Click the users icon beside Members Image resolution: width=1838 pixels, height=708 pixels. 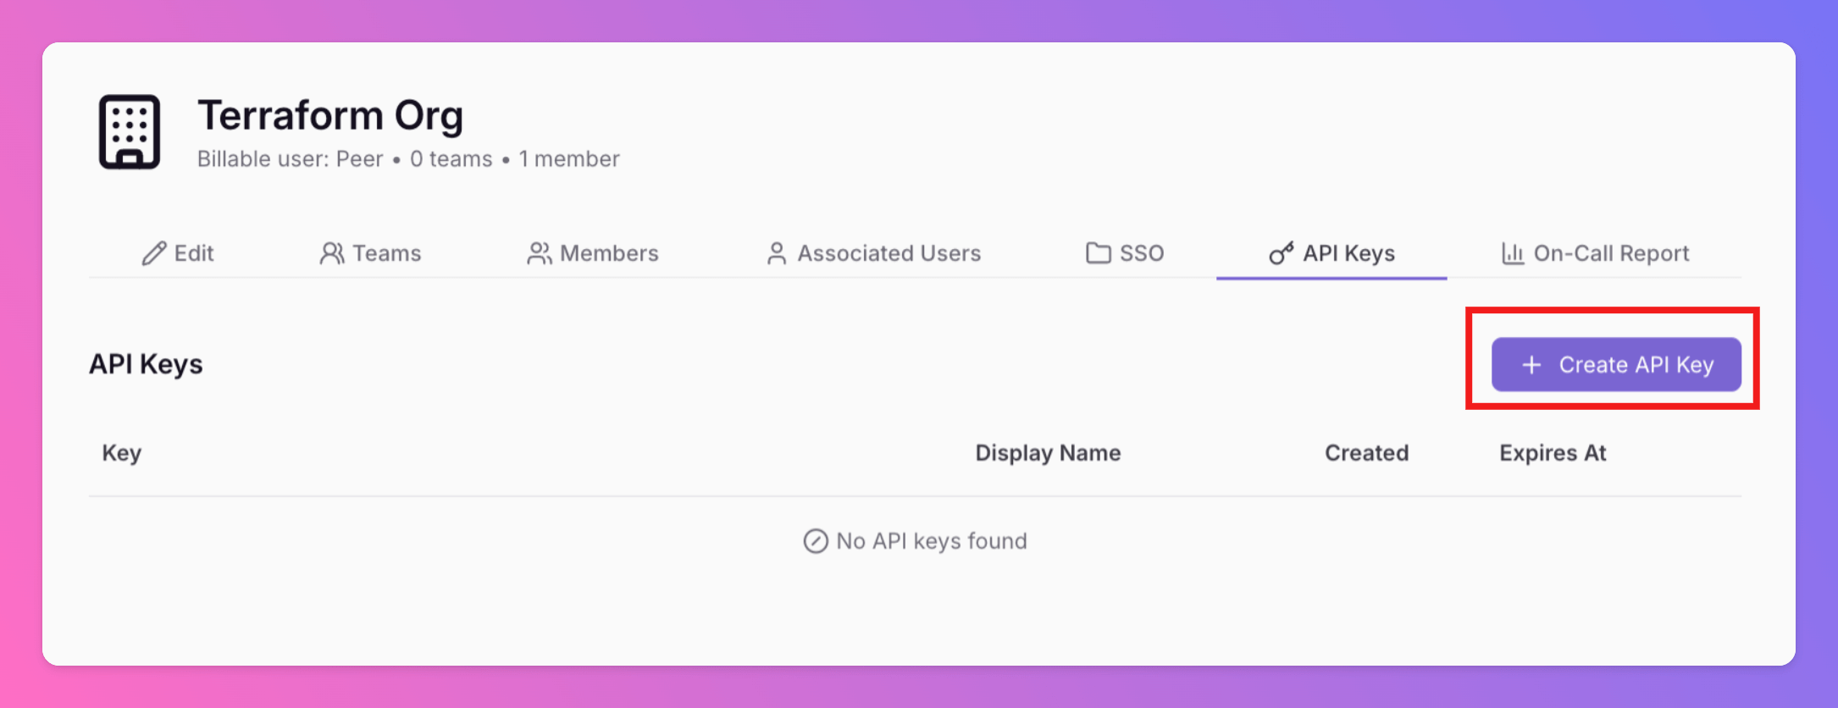tap(540, 253)
